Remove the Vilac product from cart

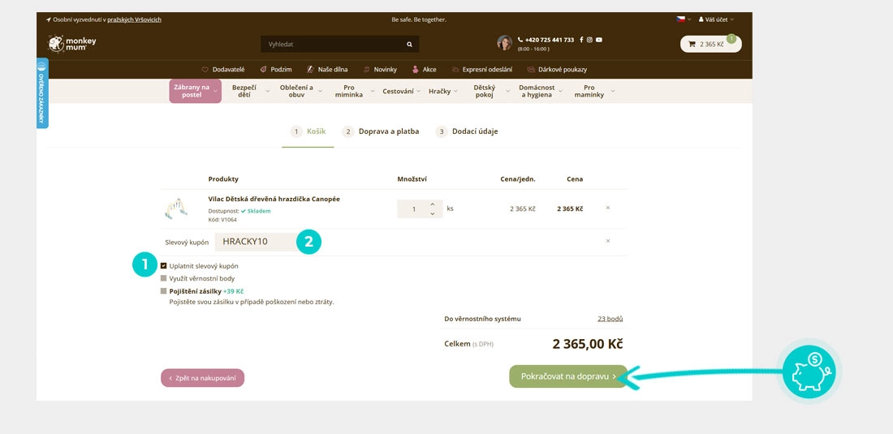point(607,208)
